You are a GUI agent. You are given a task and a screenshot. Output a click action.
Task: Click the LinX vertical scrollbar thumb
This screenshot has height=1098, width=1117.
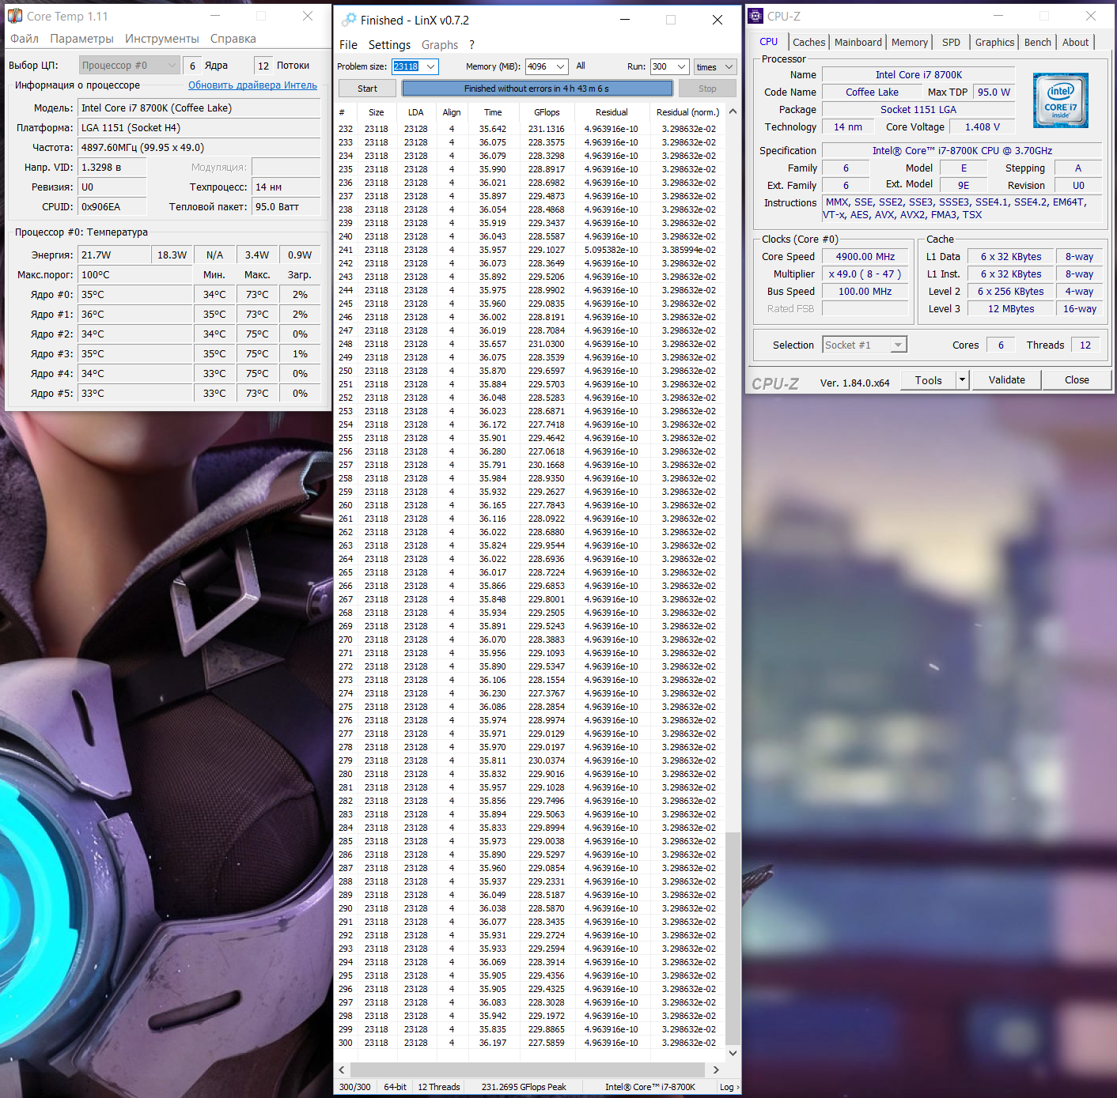pos(733,938)
